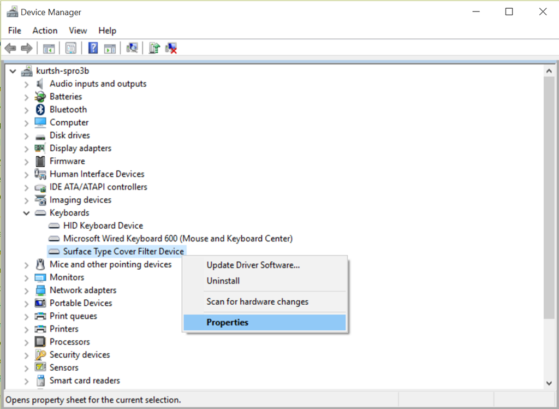This screenshot has width=559, height=409.
Task: Click the Security devices key icon
Action: (40, 354)
